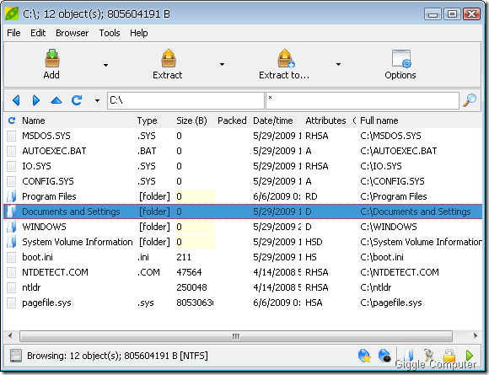Click the keys password icon
The width and height of the screenshot is (489, 375).
pos(429,356)
